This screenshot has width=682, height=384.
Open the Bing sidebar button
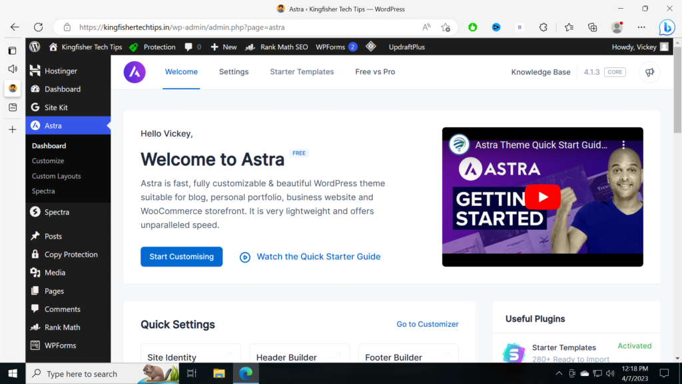coord(666,27)
